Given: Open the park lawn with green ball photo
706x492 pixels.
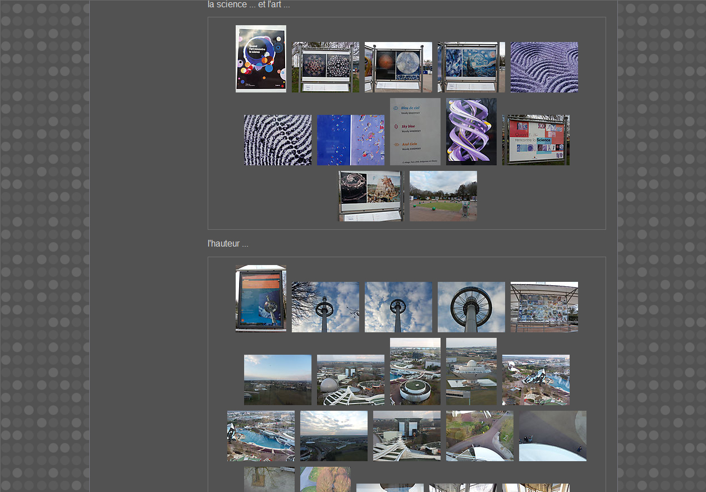Looking at the screenshot, I should click(443, 196).
